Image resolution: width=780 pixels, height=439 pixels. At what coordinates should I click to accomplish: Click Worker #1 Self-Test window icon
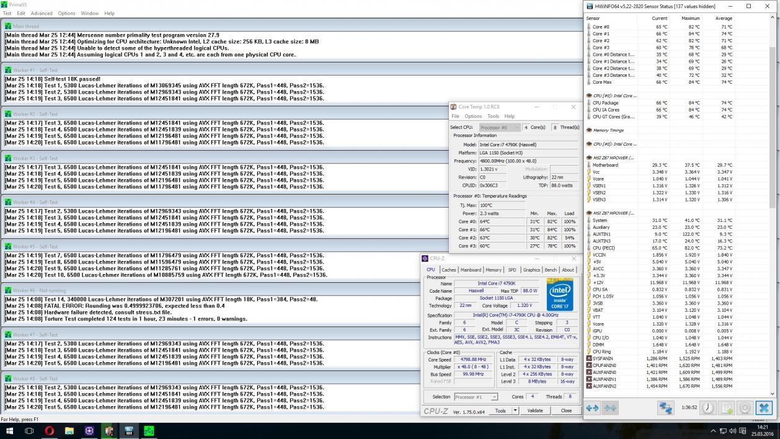(x=8, y=70)
